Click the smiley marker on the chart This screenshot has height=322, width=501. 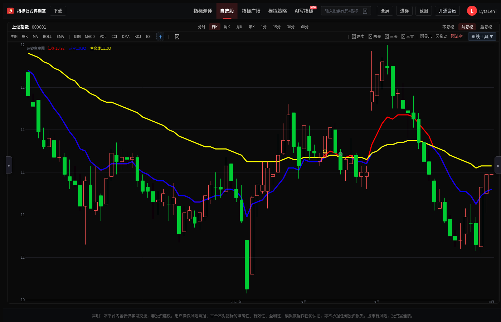[325, 151]
